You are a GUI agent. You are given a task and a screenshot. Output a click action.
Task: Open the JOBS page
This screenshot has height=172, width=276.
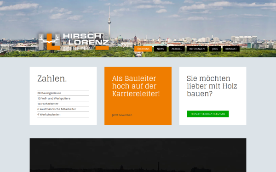(x=215, y=49)
